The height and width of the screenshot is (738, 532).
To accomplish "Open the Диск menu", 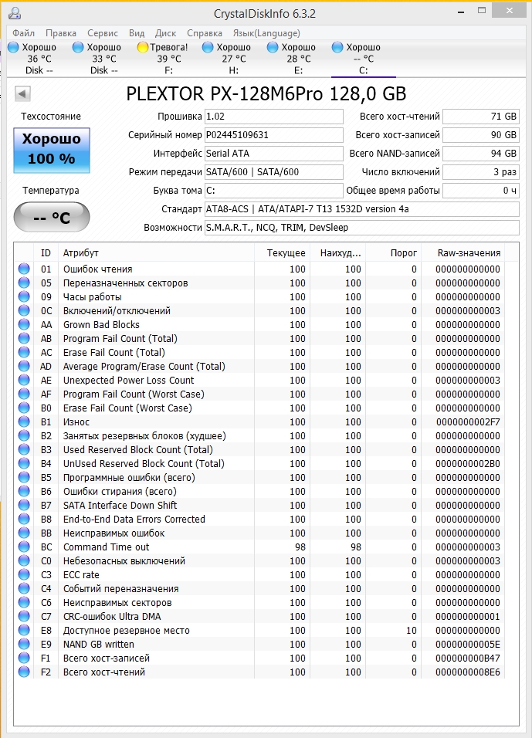I will [x=166, y=33].
